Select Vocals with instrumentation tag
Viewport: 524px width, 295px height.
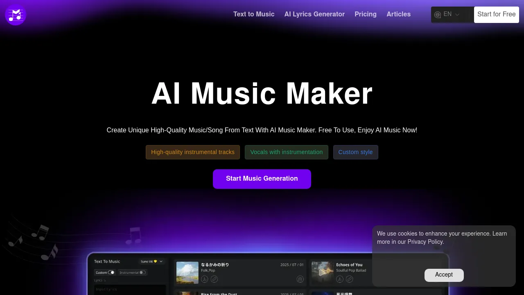(x=287, y=152)
